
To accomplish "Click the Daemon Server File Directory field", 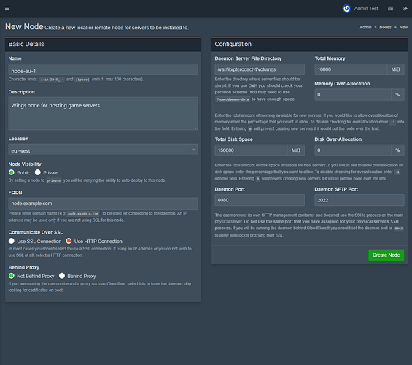I will point(260,69).
